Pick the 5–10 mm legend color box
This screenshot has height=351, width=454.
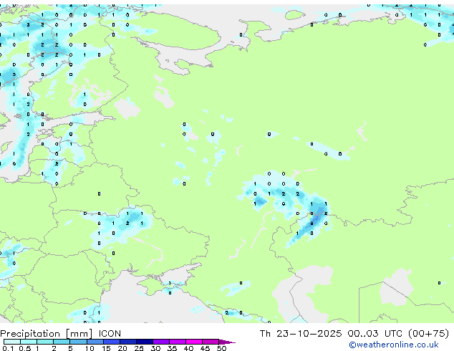(78, 342)
